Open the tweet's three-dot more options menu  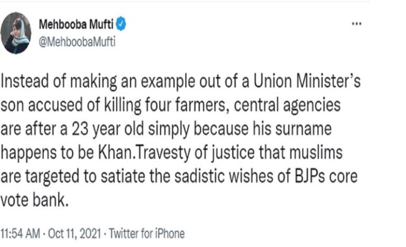pos(357,25)
